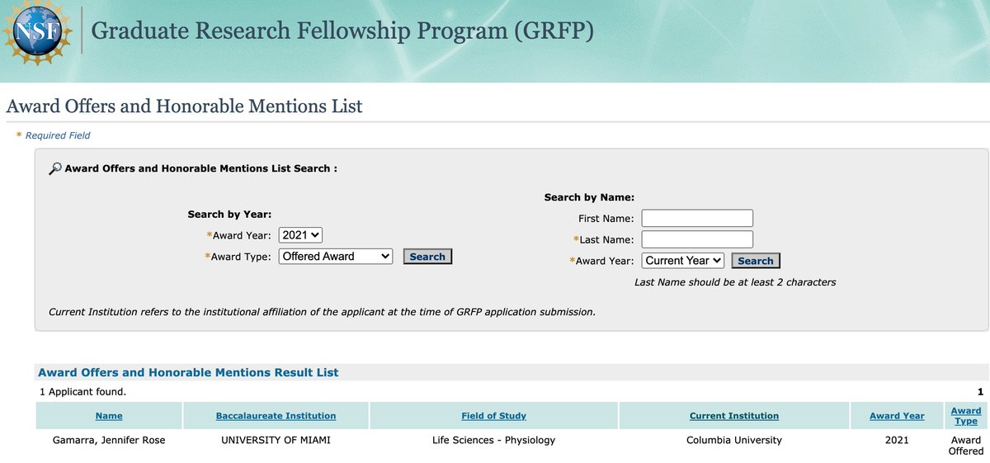Click the Required Field note

point(54,135)
